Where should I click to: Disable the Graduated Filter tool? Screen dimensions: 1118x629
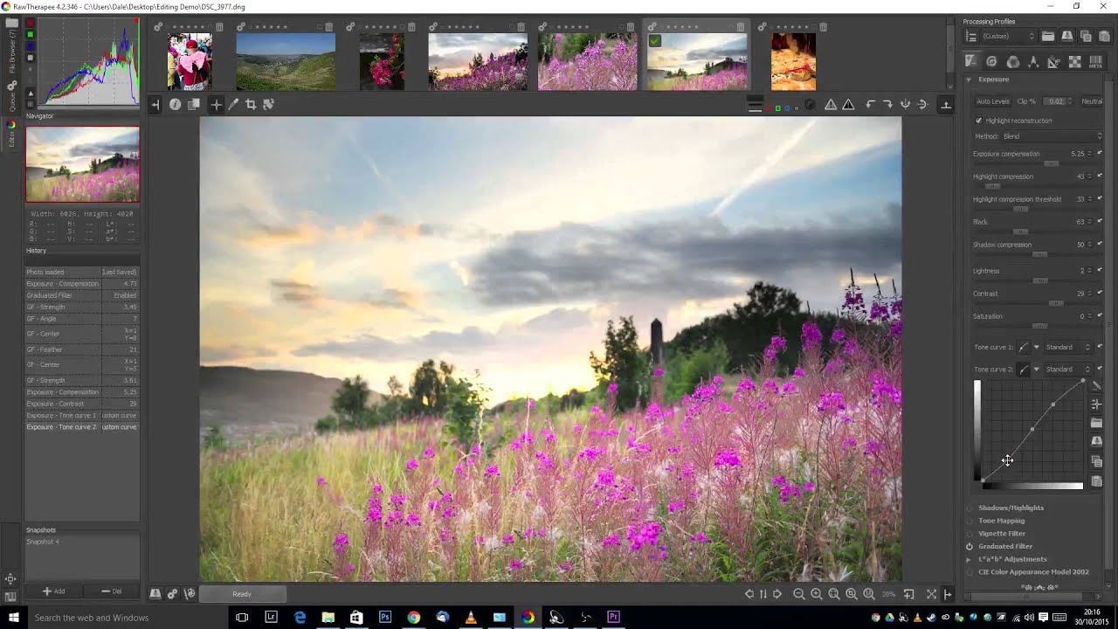click(x=970, y=546)
